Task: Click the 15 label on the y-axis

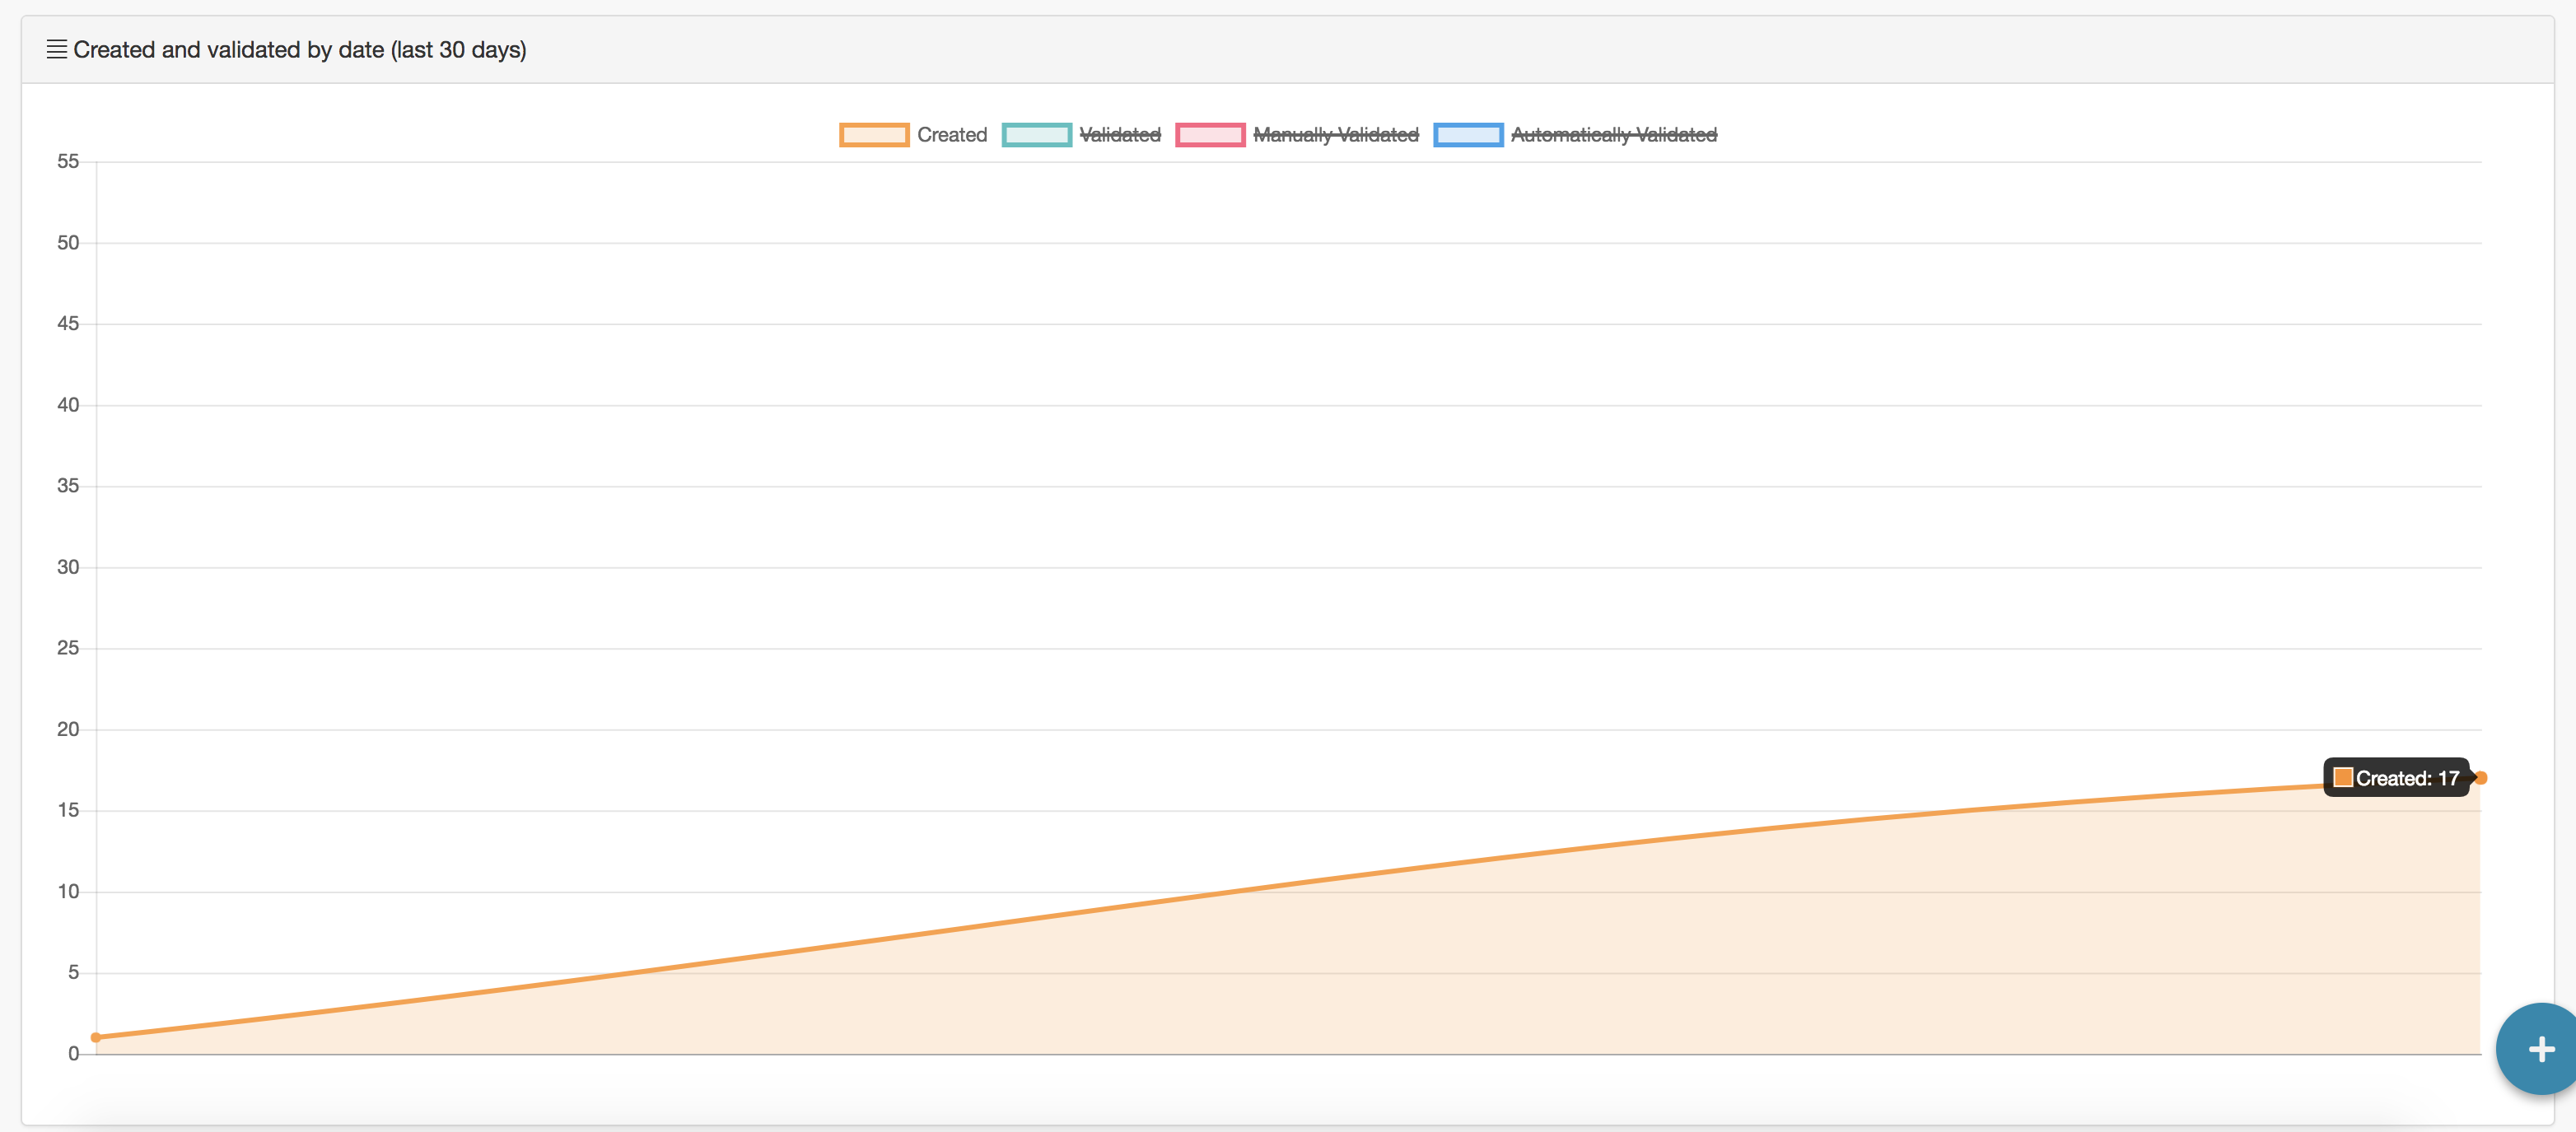Action: (x=67, y=810)
